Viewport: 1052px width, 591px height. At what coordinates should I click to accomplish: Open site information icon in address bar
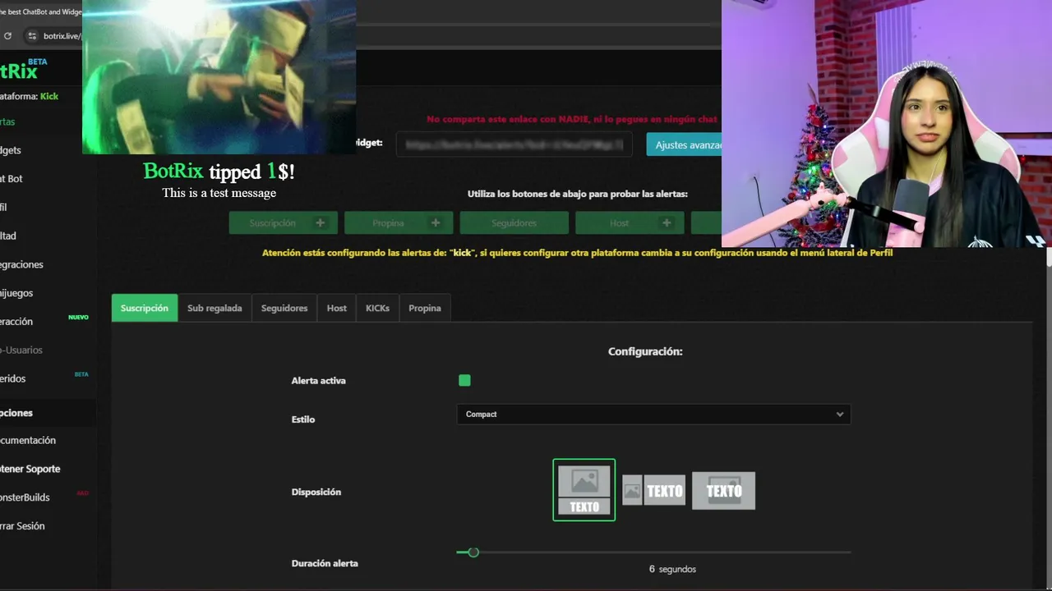[x=31, y=36]
